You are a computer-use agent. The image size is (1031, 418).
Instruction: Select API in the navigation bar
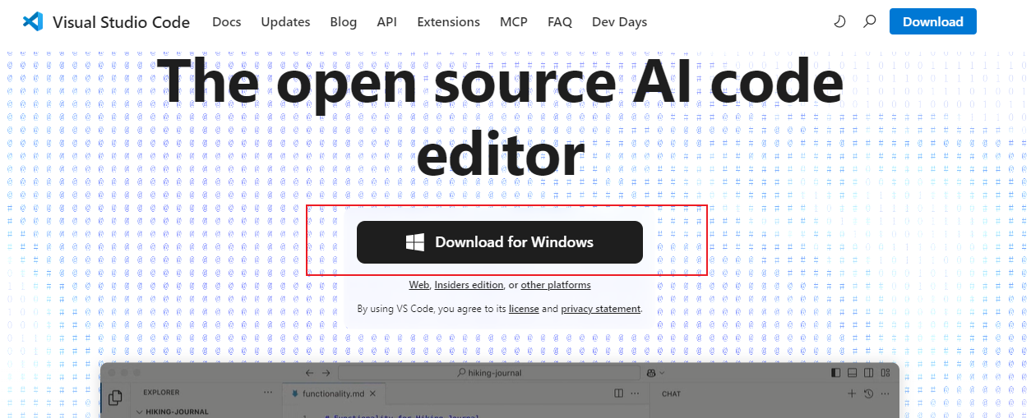click(x=386, y=22)
